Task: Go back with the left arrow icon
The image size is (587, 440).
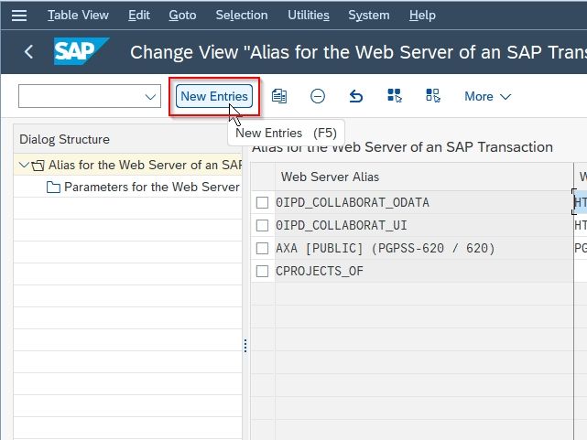Action: point(28,51)
